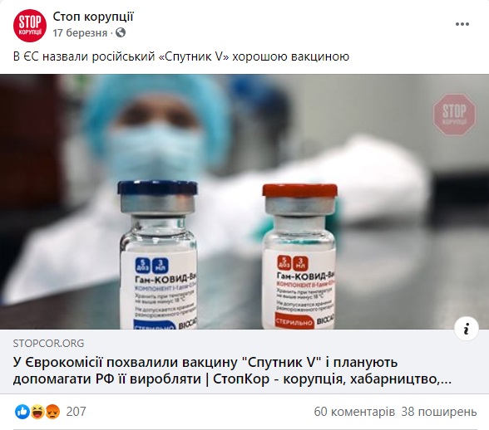
Task: Click the vaccine vials article thumbnail
Action: (x=244, y=202)
